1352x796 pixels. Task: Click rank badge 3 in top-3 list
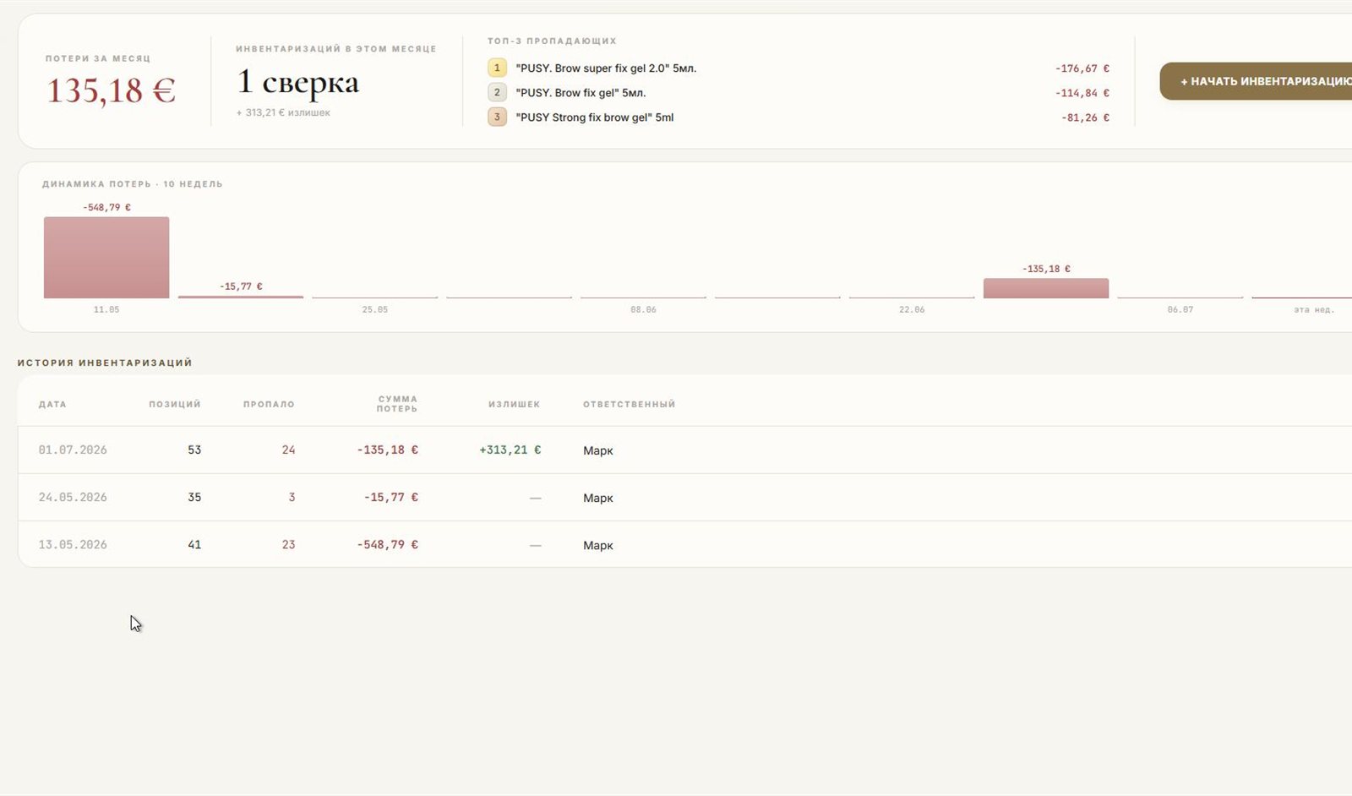[x=497, y=117]
